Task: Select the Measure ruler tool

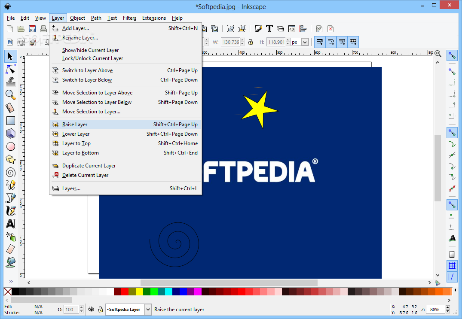Action: pyautogui.click(x=10, y=108)
